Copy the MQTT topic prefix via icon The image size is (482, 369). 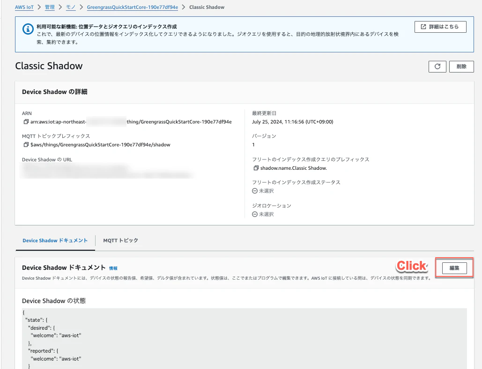pos(26,145)
